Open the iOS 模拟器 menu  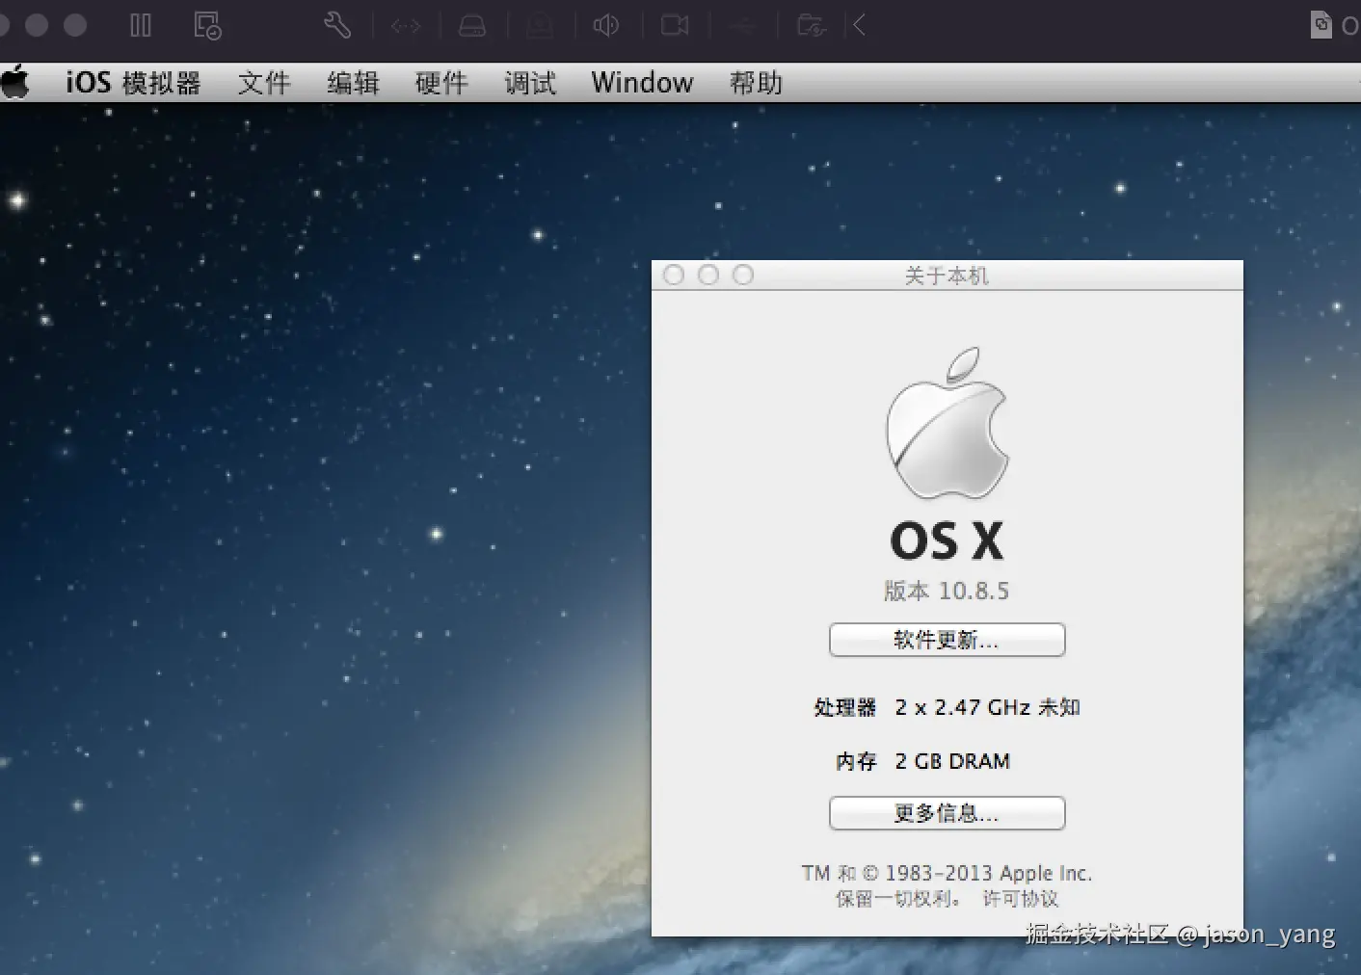pyautogui.click(x=133, y=83)
